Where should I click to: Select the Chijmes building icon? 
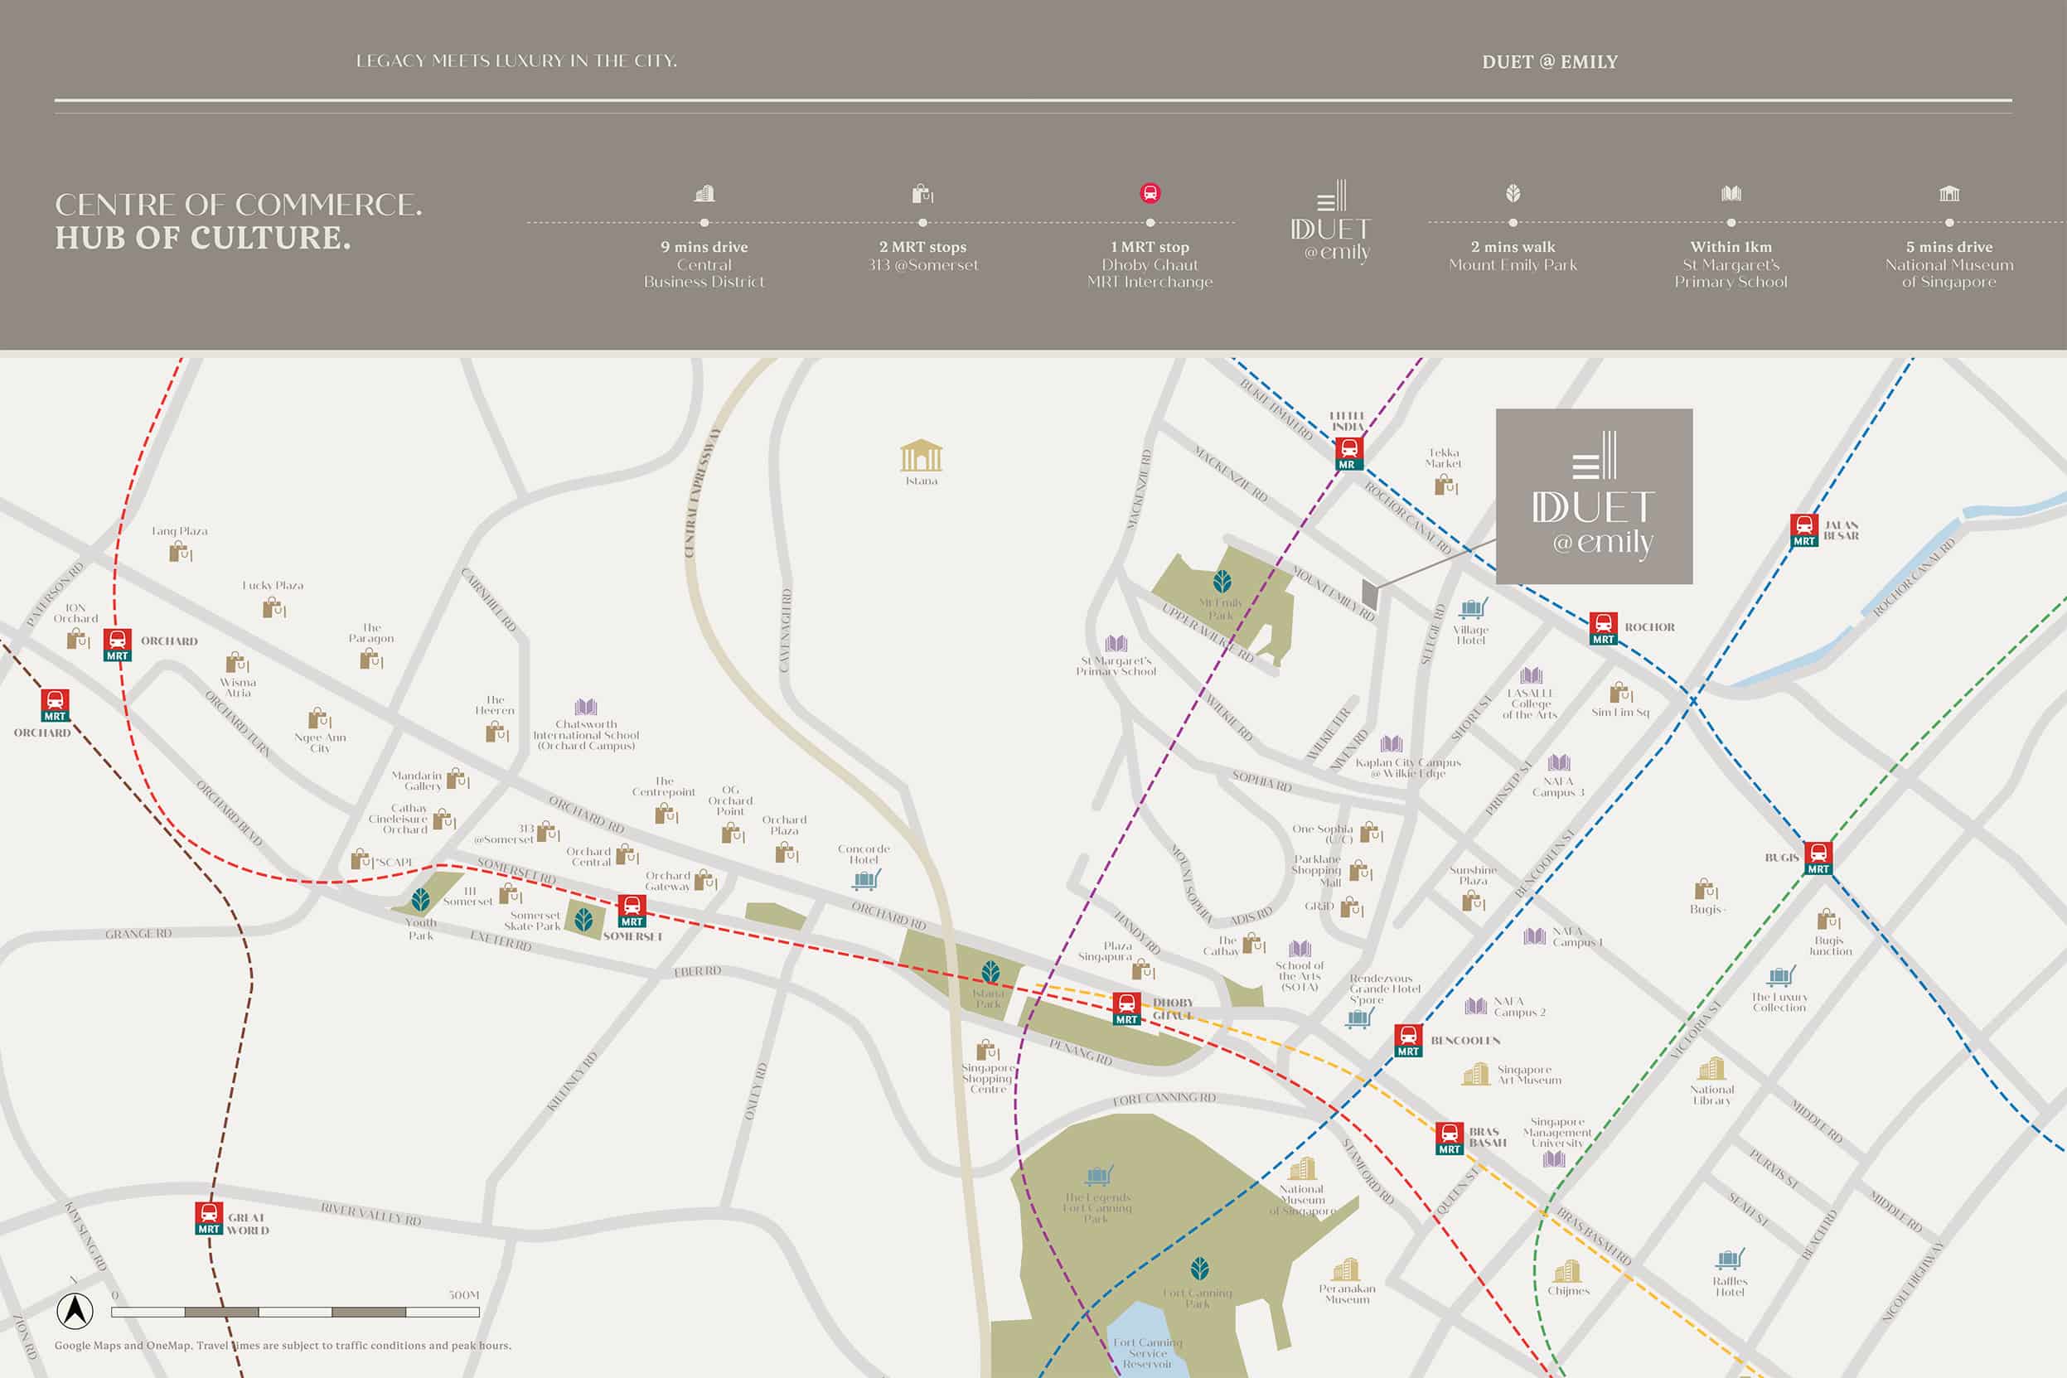[x=1567, y=1271]
